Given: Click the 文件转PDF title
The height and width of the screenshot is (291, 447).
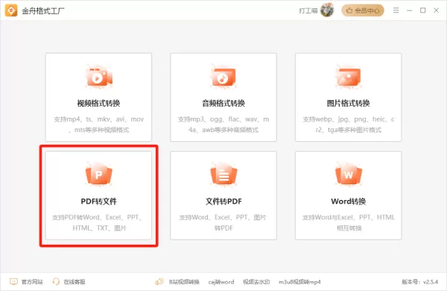Looking at the screenshot, I should [x=223, y=201].
